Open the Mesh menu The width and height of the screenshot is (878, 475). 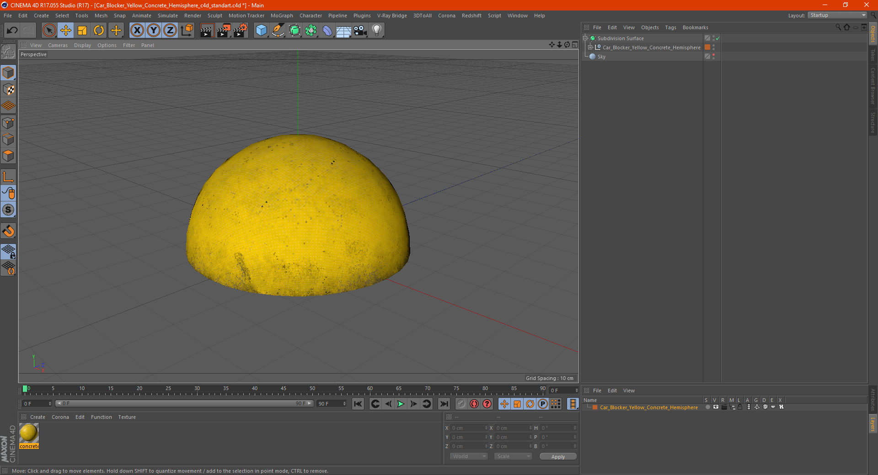101,16
